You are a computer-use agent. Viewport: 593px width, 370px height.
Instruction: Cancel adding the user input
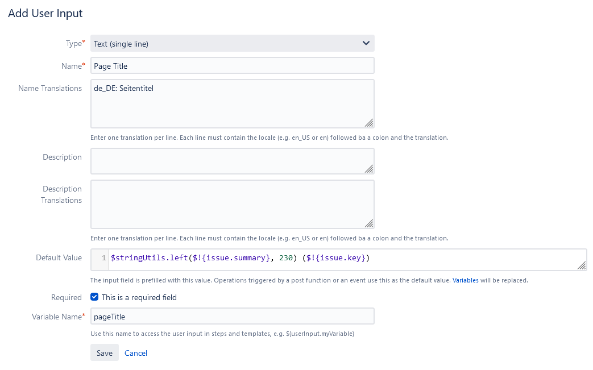point(136,353)
